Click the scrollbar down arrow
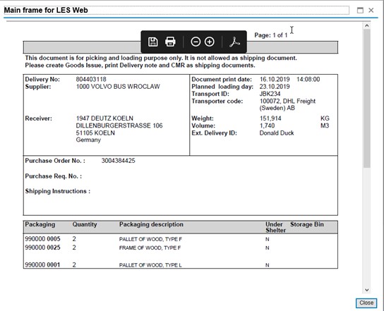The height and width of the screenshot is (311, 384). click(x=366, y=290)
